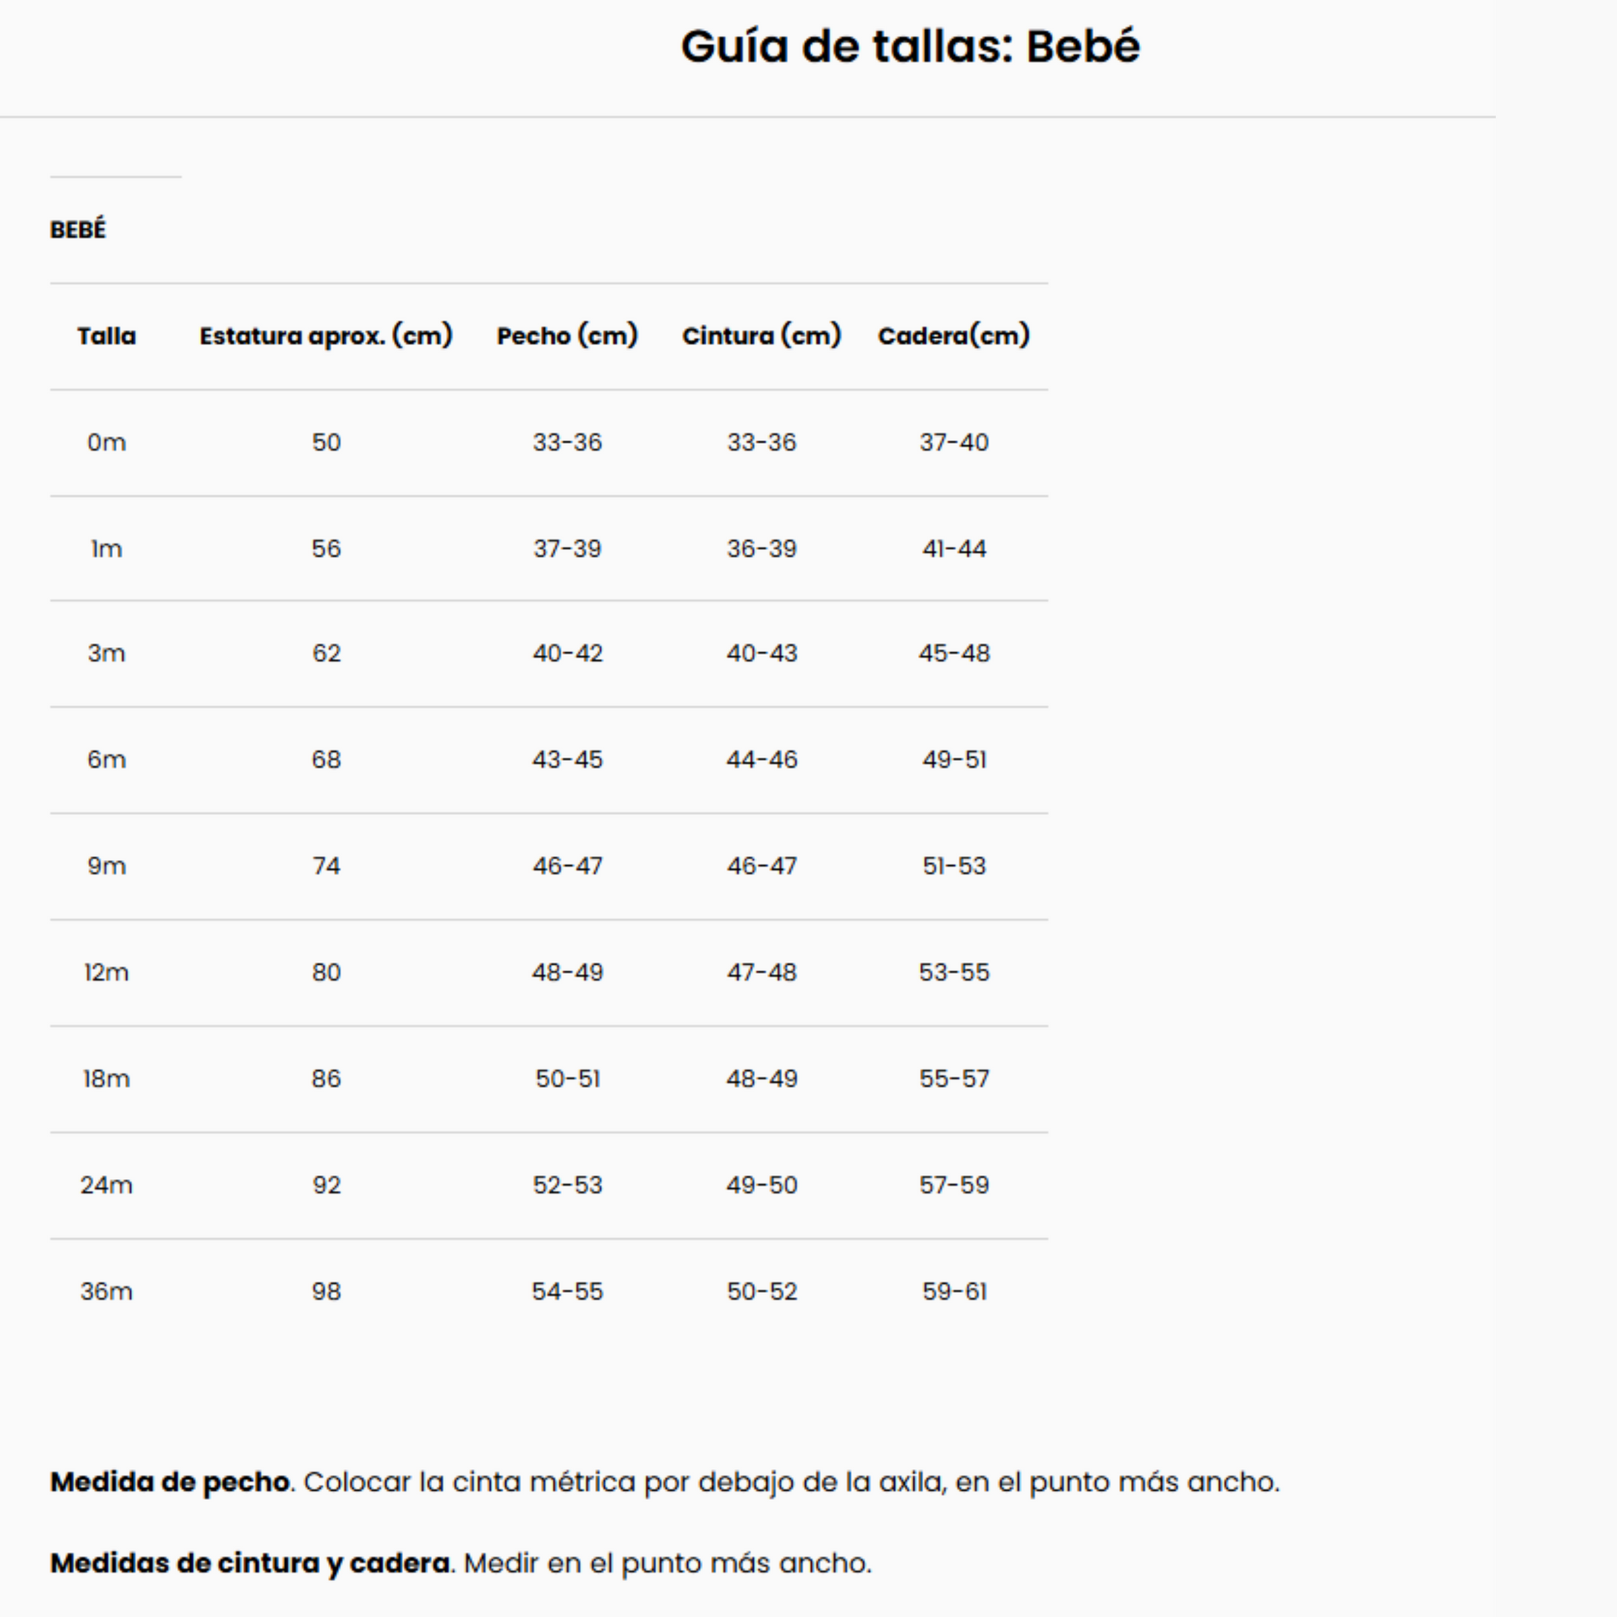Click the height value 74 for 9m
The height and width of the screenshot is (1617, 1617).
(x=327, y=865)
